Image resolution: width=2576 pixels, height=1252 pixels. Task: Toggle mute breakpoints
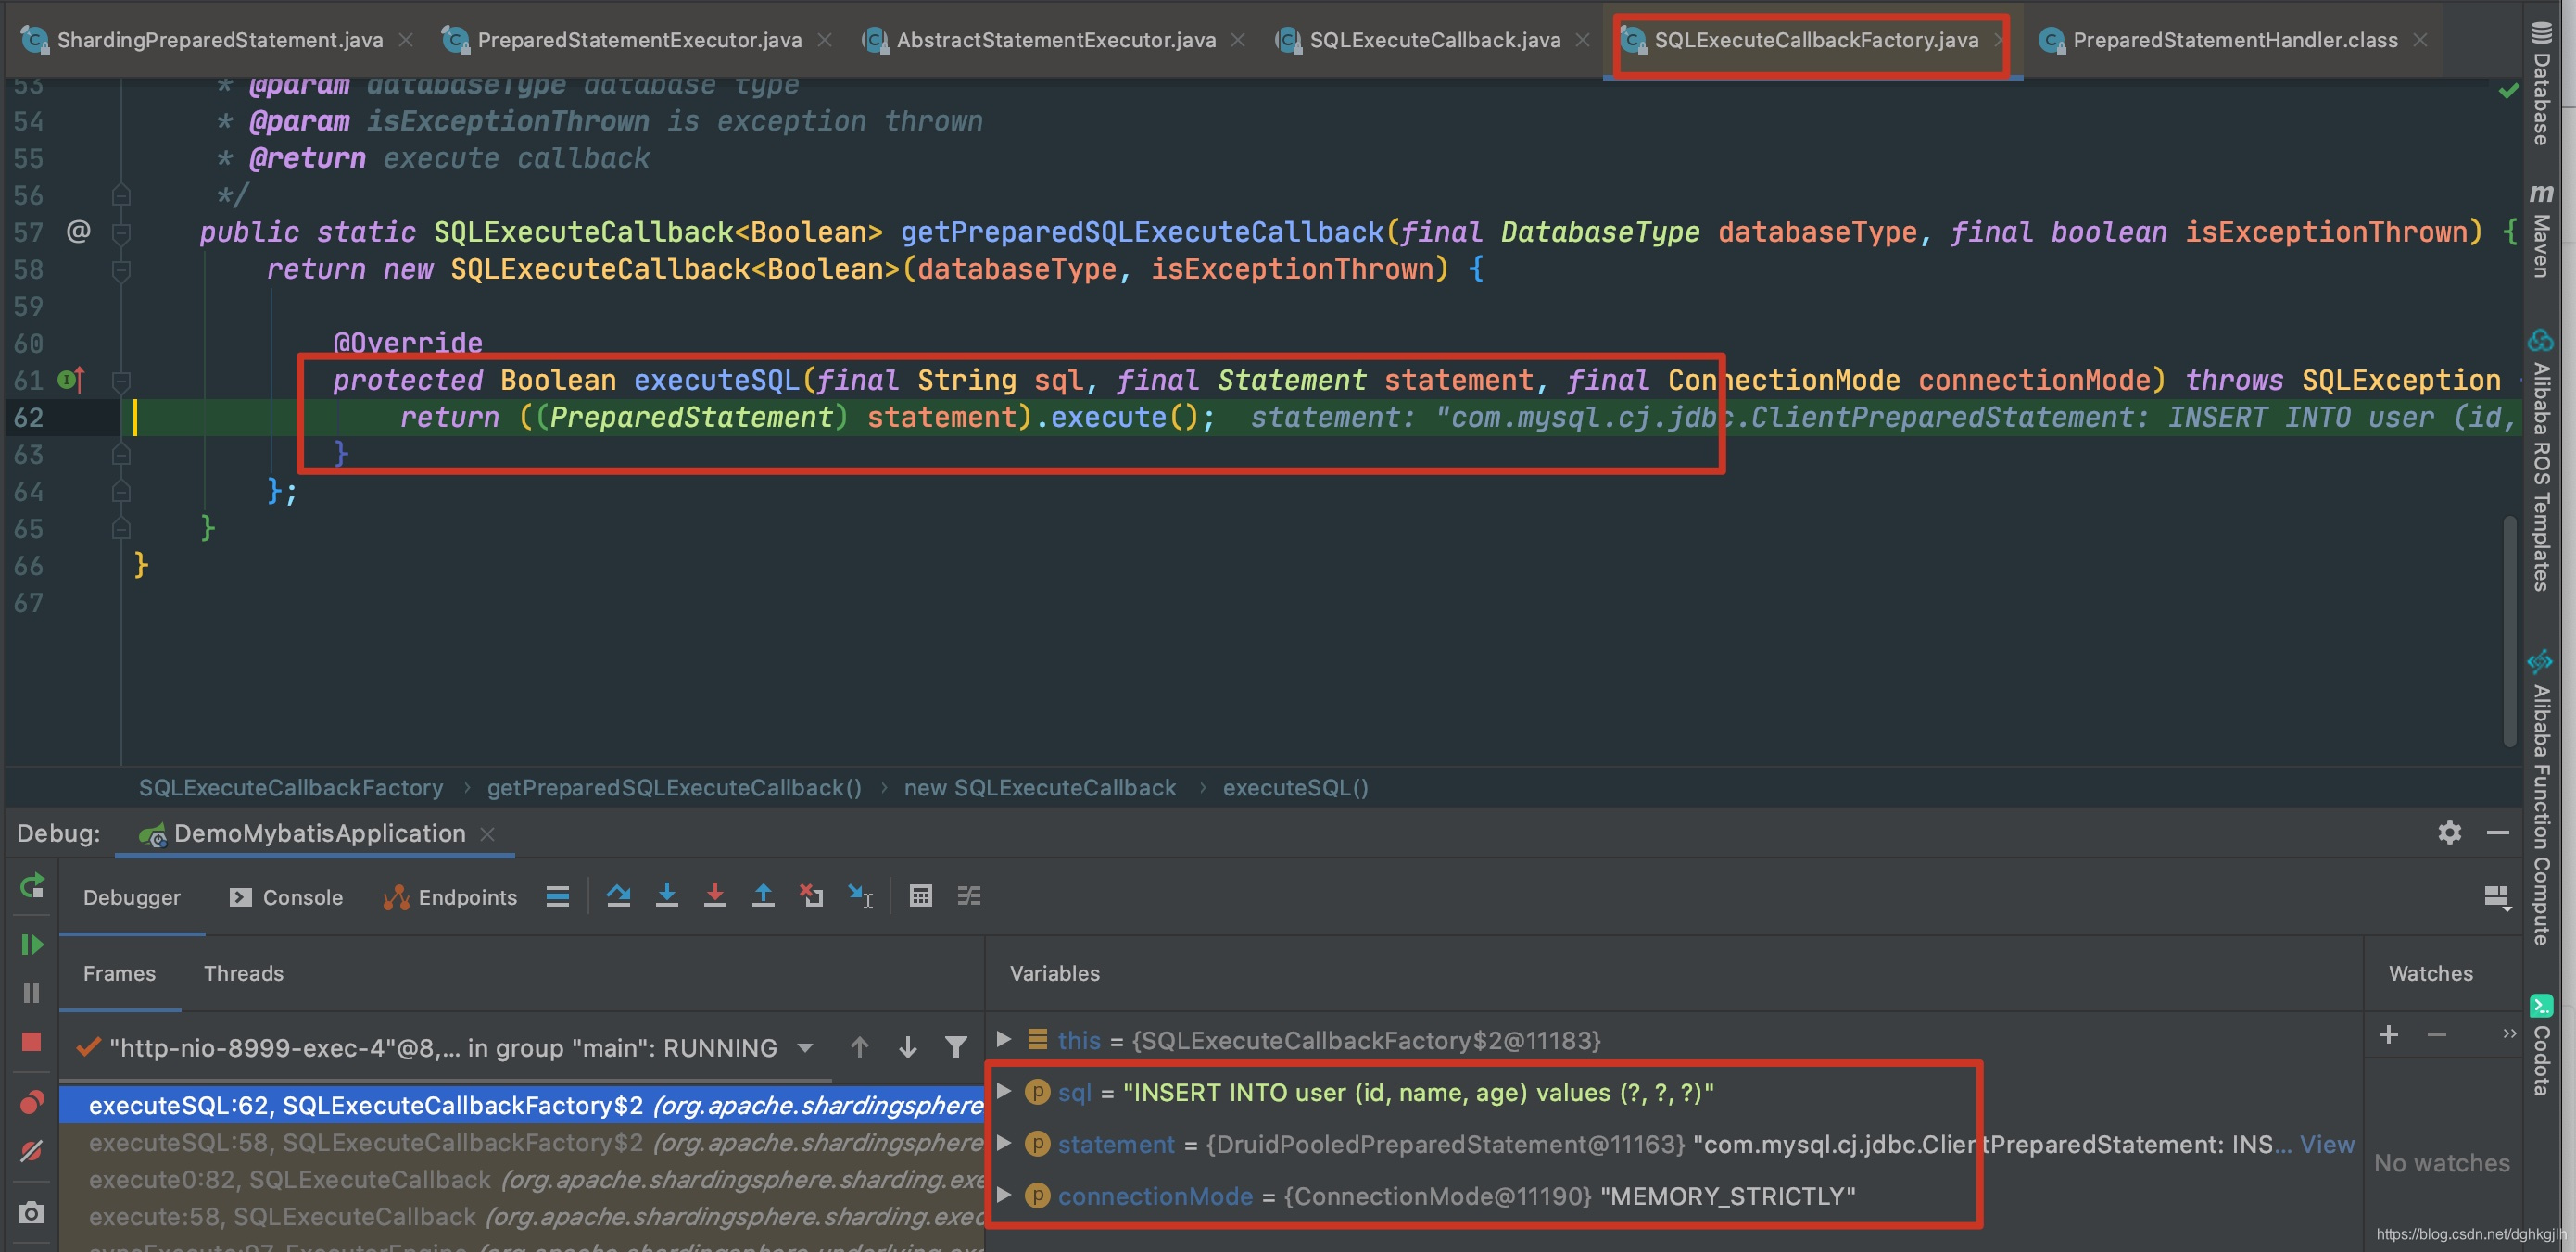[32, 1151]
